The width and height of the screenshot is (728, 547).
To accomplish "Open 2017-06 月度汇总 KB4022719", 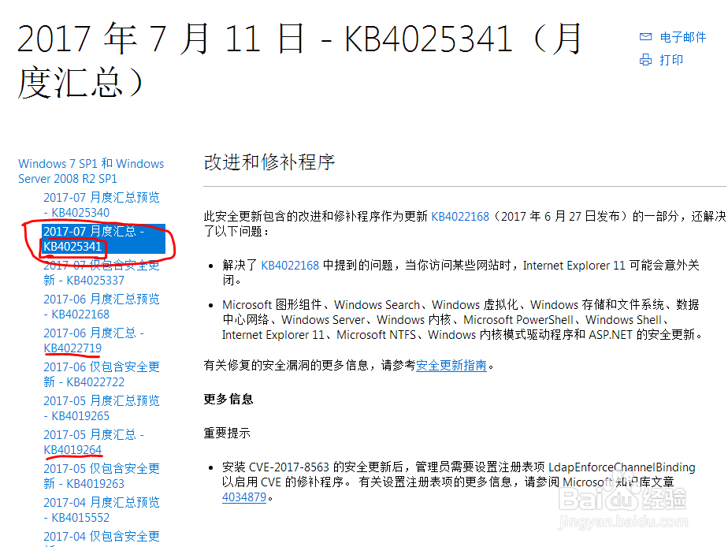I will click(x=94, y=340).
